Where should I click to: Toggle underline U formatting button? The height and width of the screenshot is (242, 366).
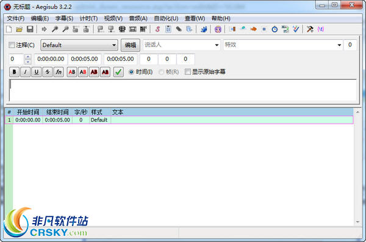37,72
